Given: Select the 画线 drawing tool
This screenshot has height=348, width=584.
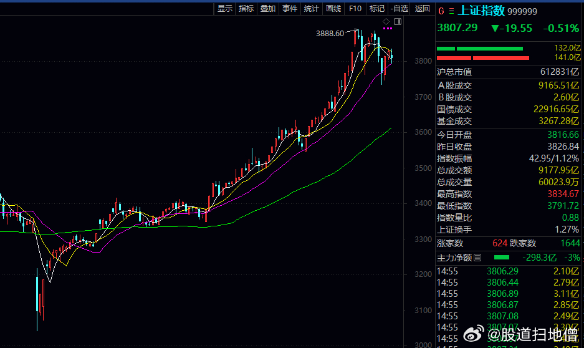Looking at the screenshot, I should (x=333, y=9).
